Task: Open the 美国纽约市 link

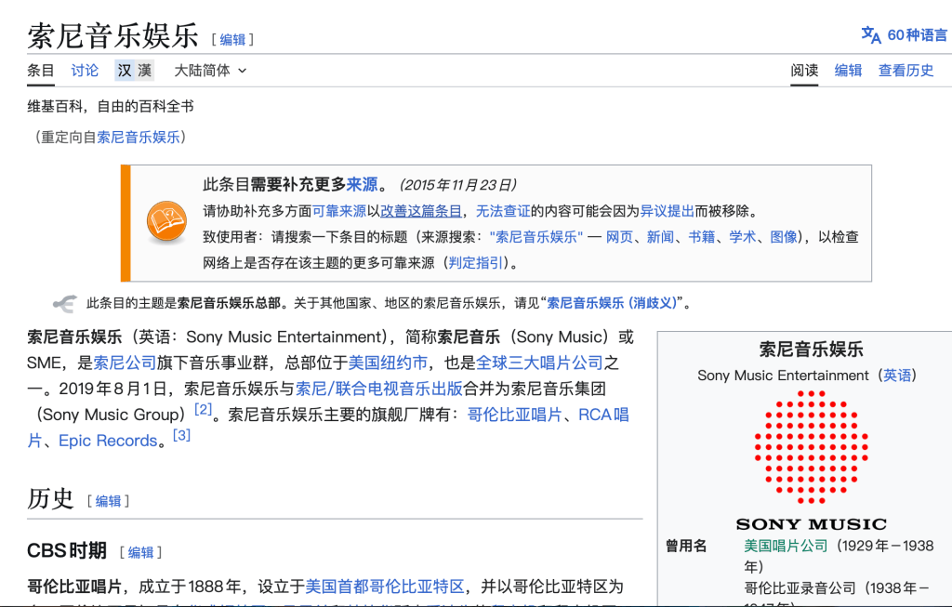Action: point(388,363)
